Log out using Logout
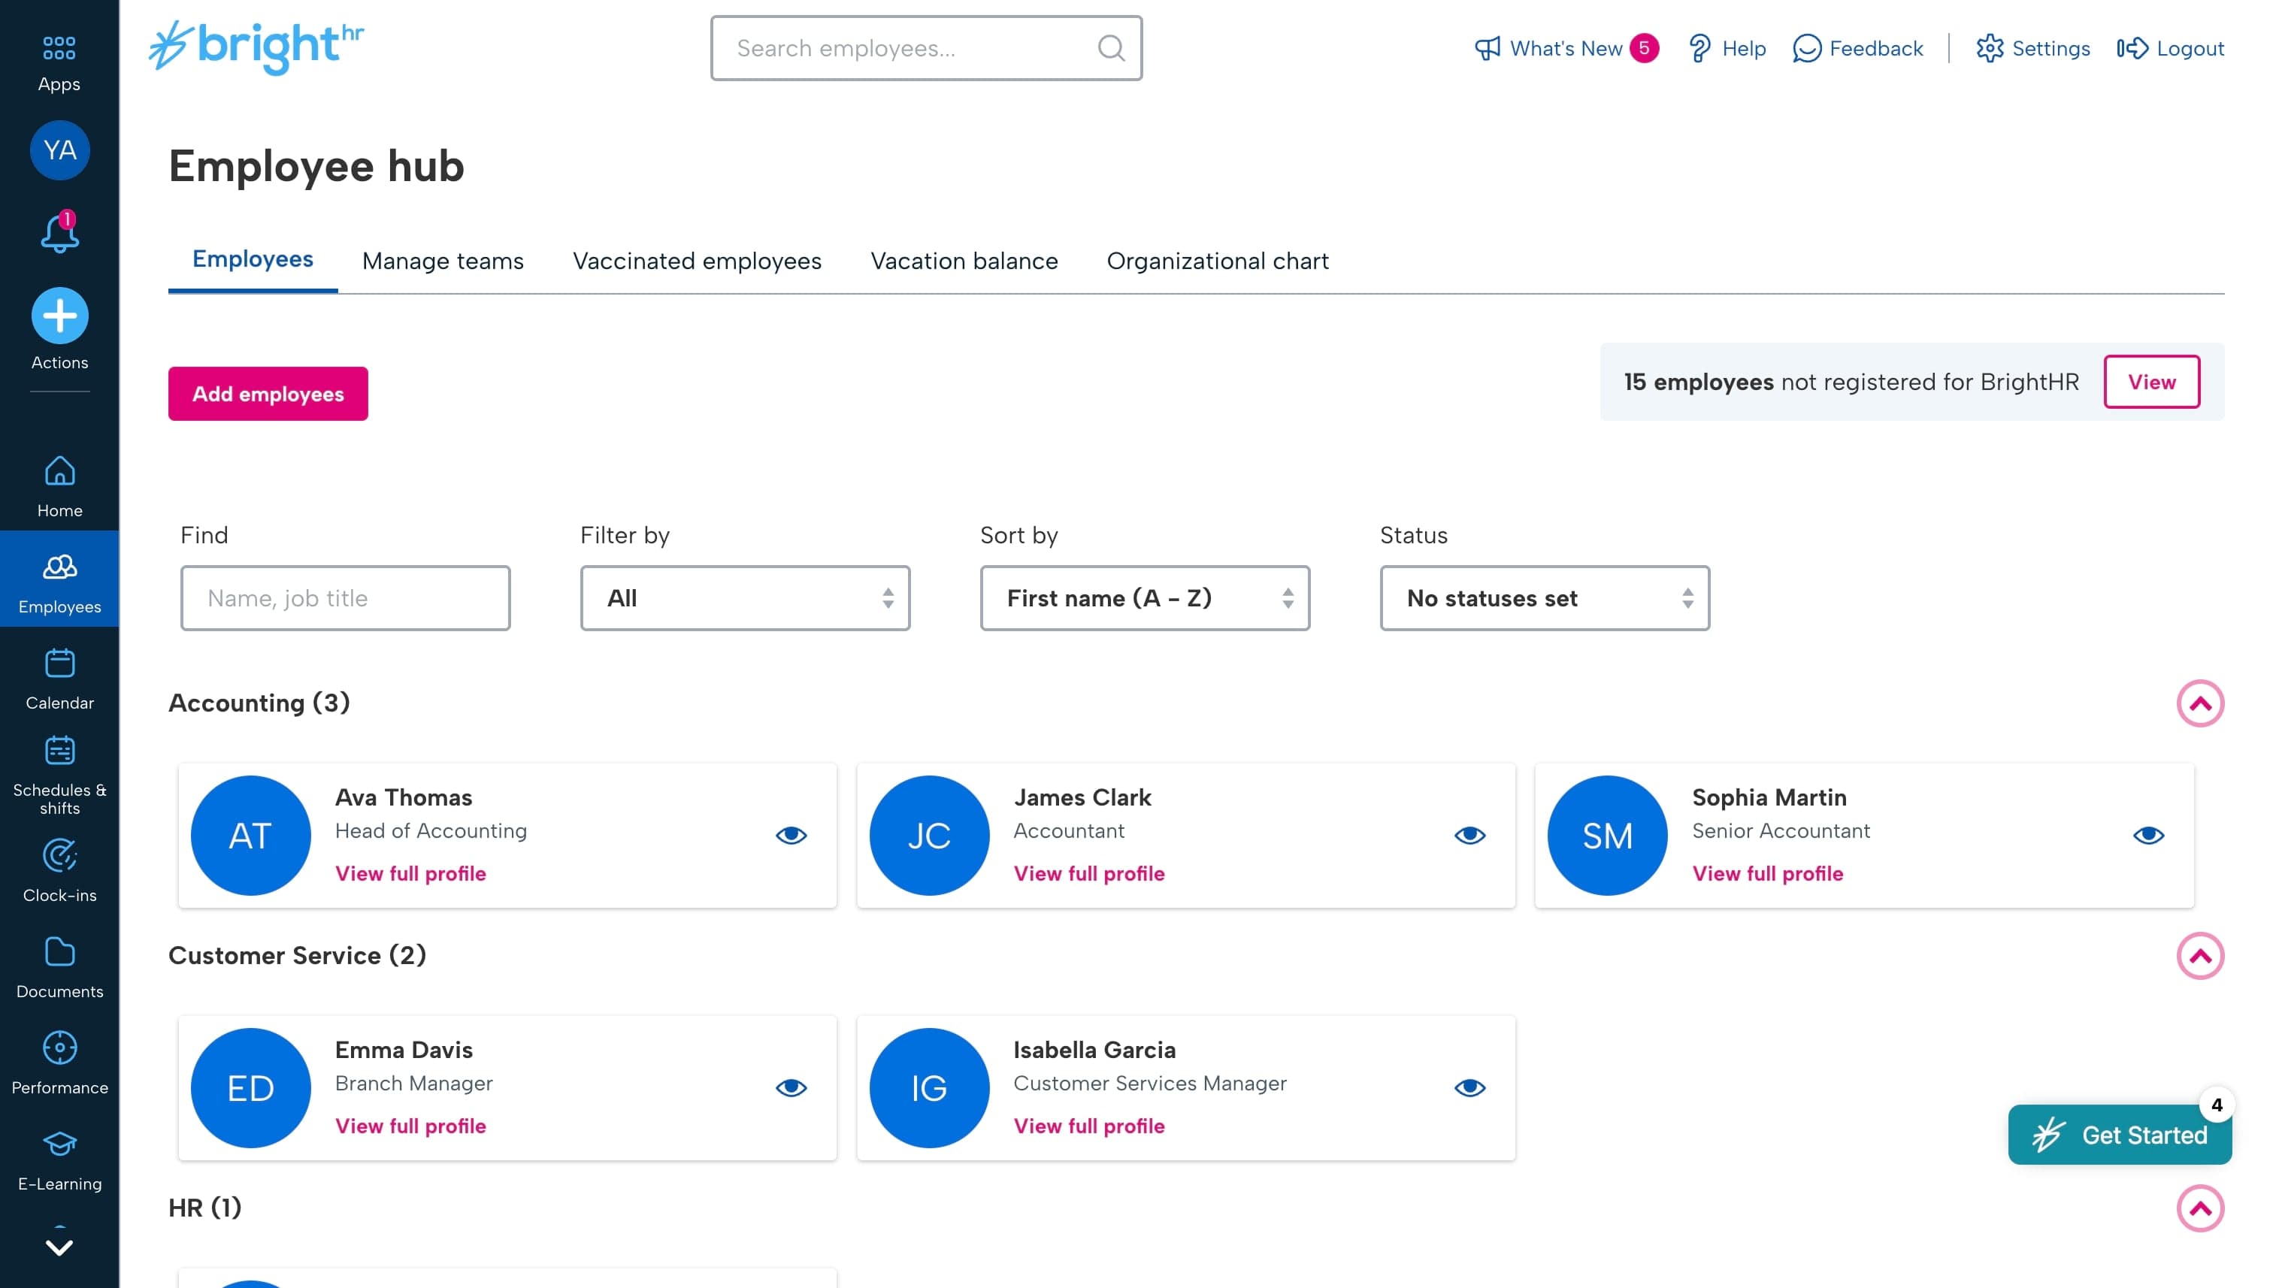This screenshot has width=2273, height=1288. [x=2169, y=48]
